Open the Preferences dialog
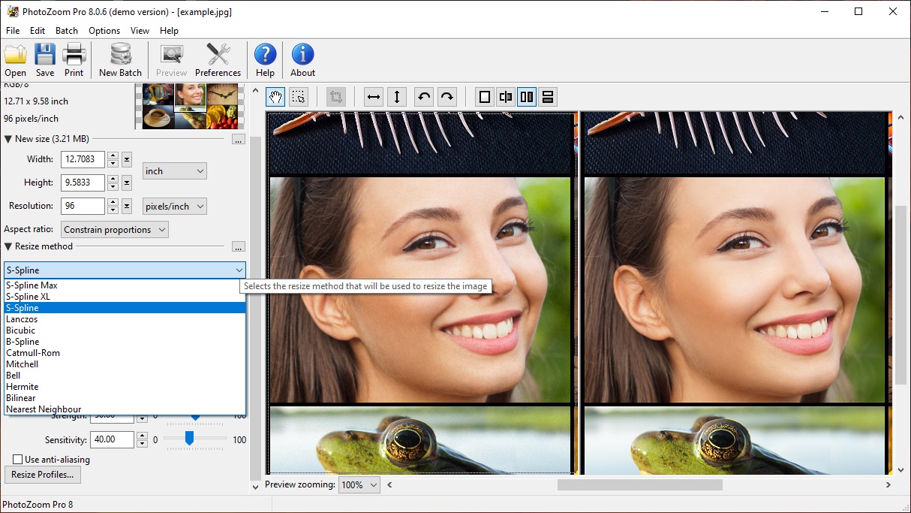Viewport: 911px width, 513px height. tap(218, 60)
